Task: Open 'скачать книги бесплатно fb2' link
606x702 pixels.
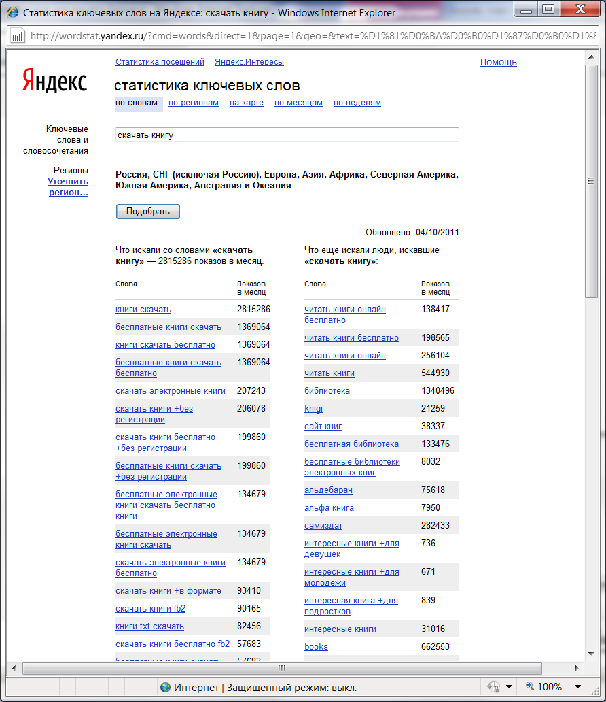Action: (x=173, y=643)
